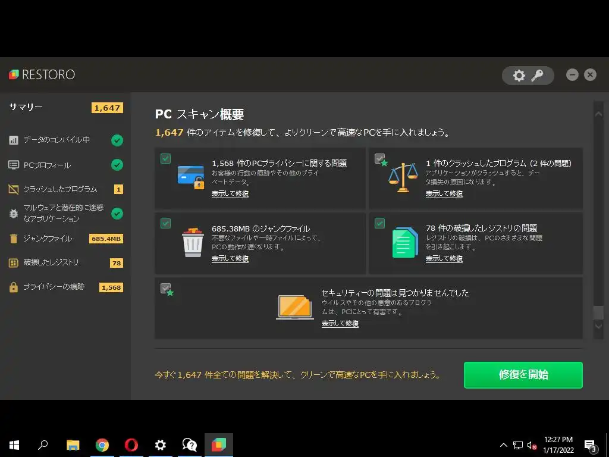The height and width of the screenshot is (457, 609).
Task: Click the 1,647 summary count badge
Action: [107, 108]
